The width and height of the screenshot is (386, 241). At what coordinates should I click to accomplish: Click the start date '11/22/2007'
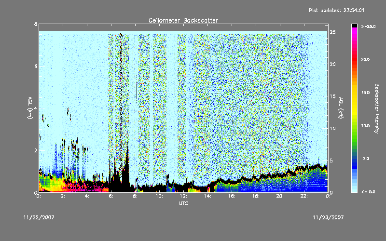39,217
